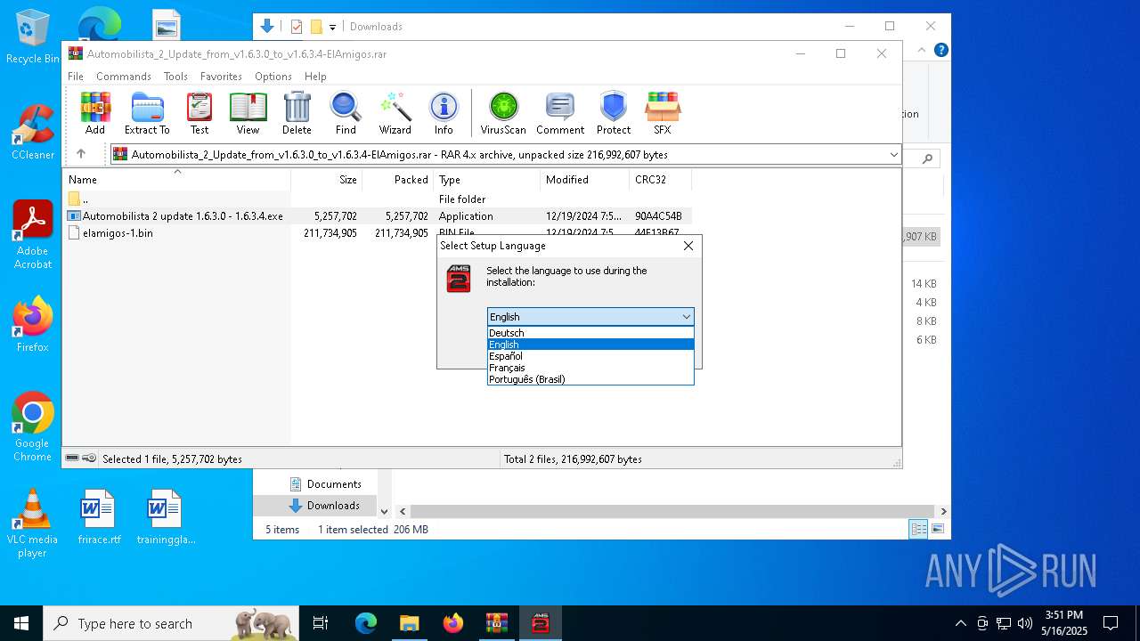1140x641 pixels.
Task: Open the Commands menu
Action: (124, 77)
